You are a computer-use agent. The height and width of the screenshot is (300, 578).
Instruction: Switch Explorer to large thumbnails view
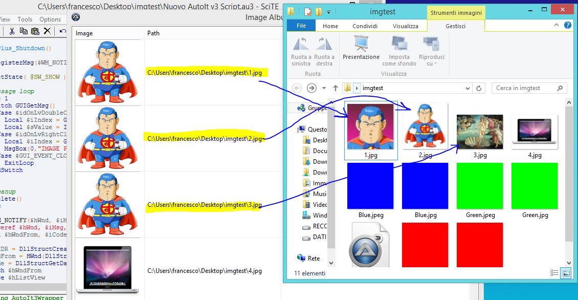tap(566, 273)
